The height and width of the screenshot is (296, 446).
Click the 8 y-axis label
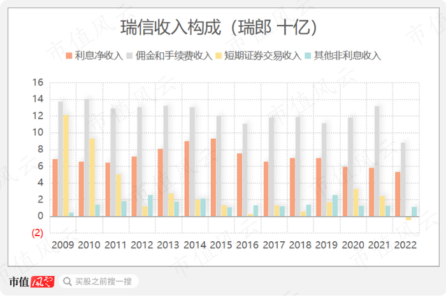click(x=40, y=150)
